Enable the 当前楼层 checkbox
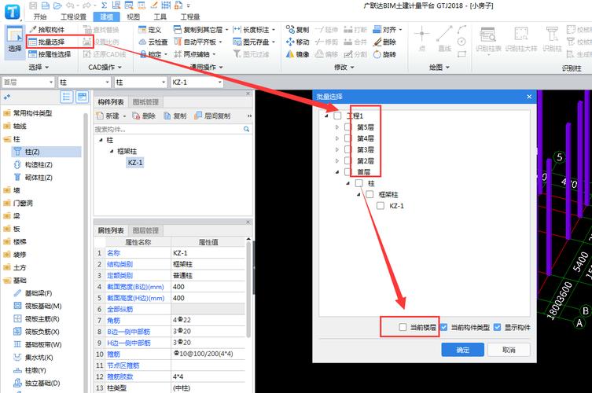592x393 pixels. pos(403,327)
